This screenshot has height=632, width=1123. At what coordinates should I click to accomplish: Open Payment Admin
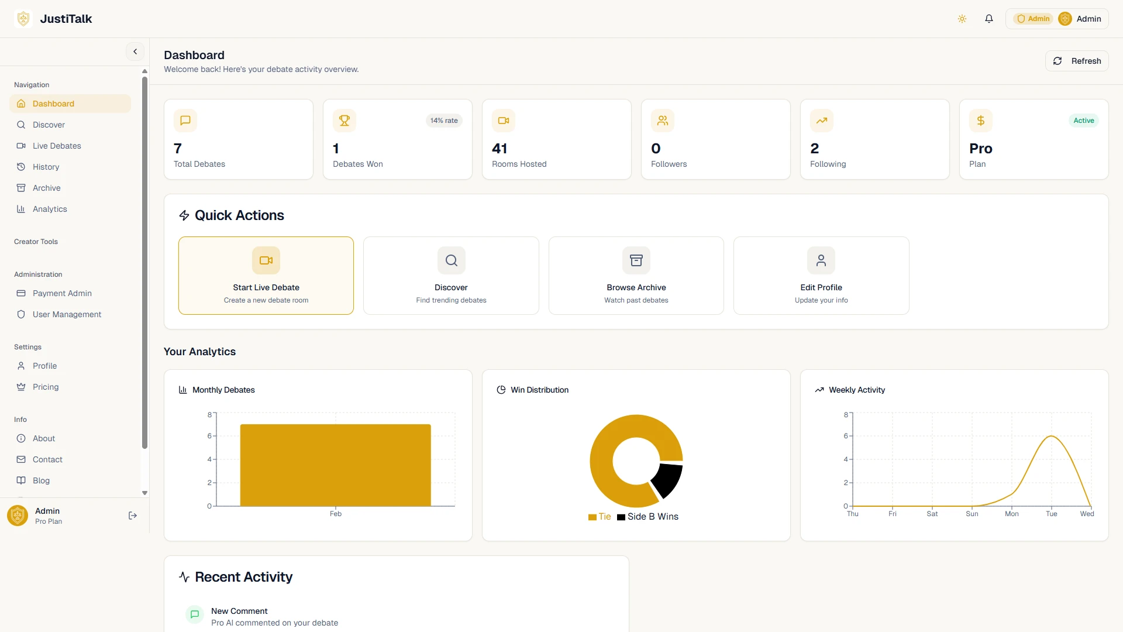(70, 293)
